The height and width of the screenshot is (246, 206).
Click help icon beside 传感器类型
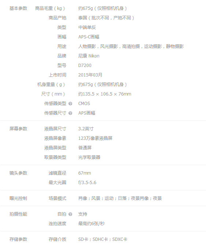70,104
